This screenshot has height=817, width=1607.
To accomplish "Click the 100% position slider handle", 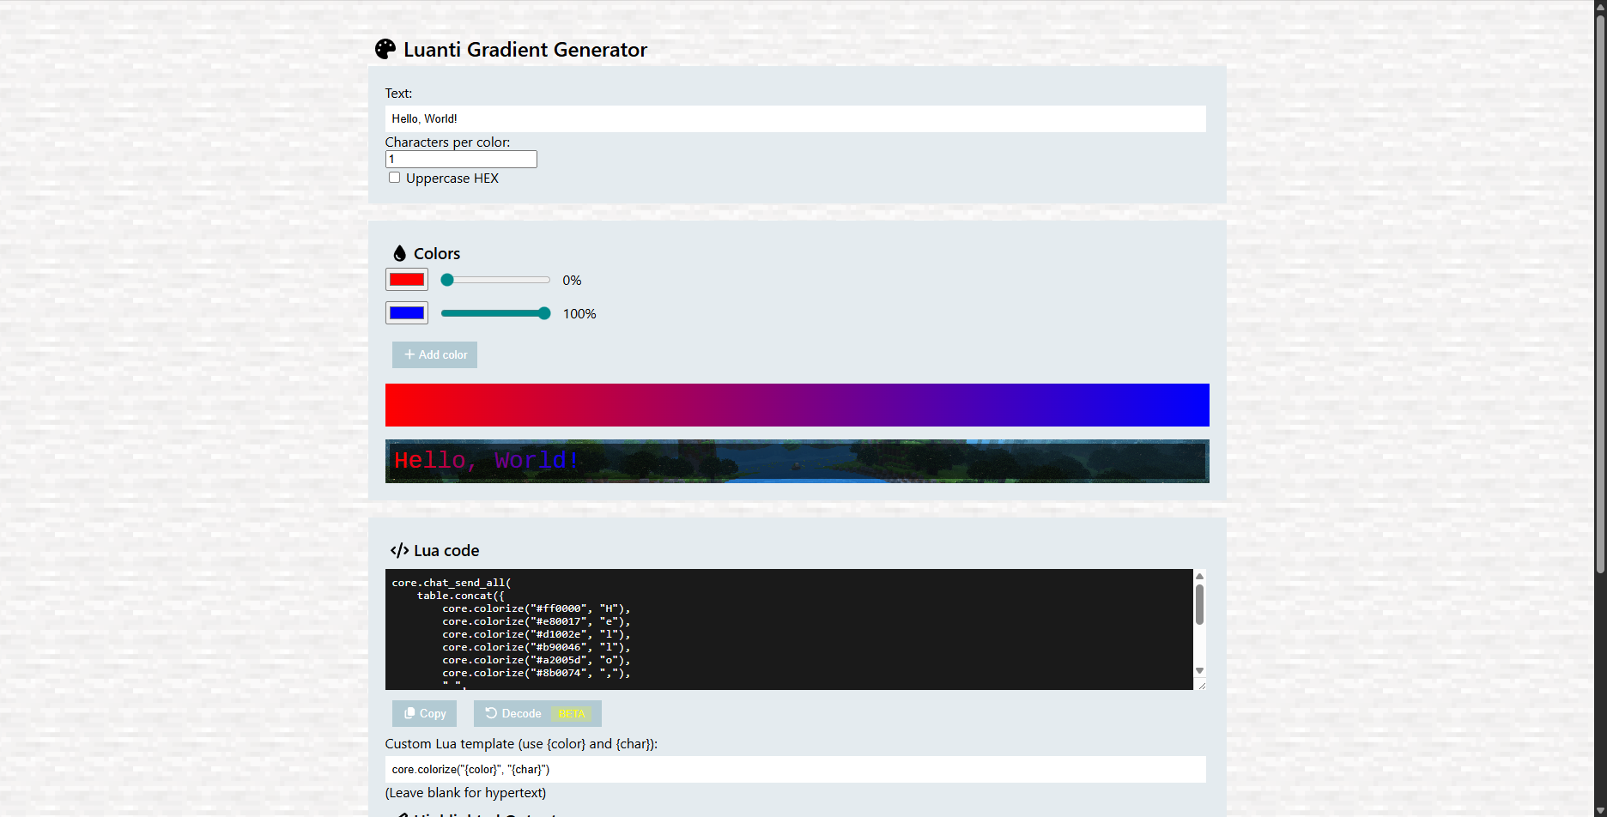I will coord(544,313).
